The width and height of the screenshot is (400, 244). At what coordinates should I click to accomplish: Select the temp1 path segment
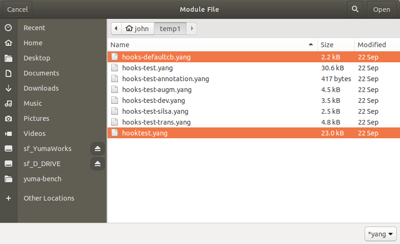pyautogui.click(x=170, y=28)
